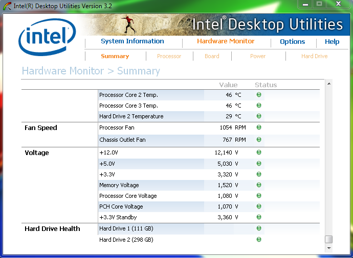Click the vertical scrollbar thumb

[329, 239]
